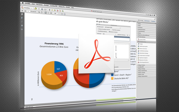Open the Erstellen dropdown arrow
The width and height of the screenshot is (179, 112).
[31, 8]
